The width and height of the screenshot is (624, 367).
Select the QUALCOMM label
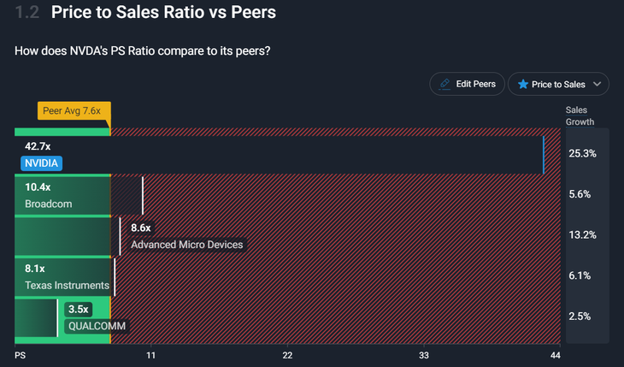coord(97,327)
